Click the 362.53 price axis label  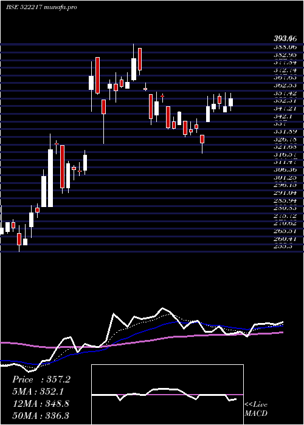click(285, 86)
